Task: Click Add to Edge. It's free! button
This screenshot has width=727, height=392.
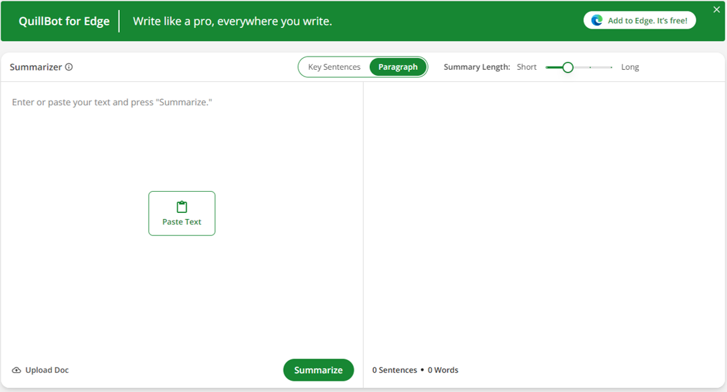Action: click(640, 21)
